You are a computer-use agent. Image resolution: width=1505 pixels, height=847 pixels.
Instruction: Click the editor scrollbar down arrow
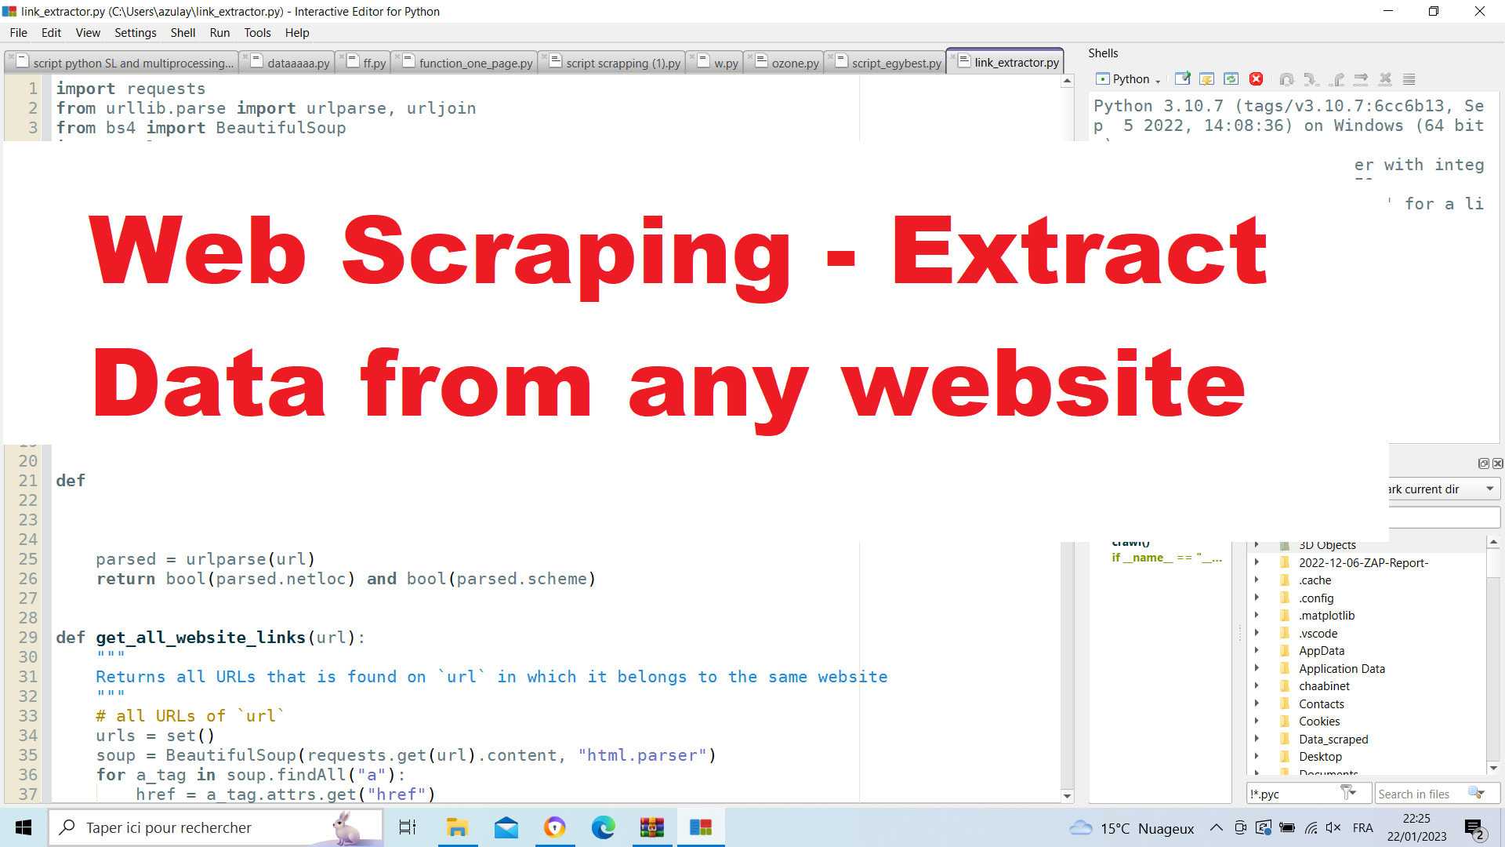[x=1067, y=795]
